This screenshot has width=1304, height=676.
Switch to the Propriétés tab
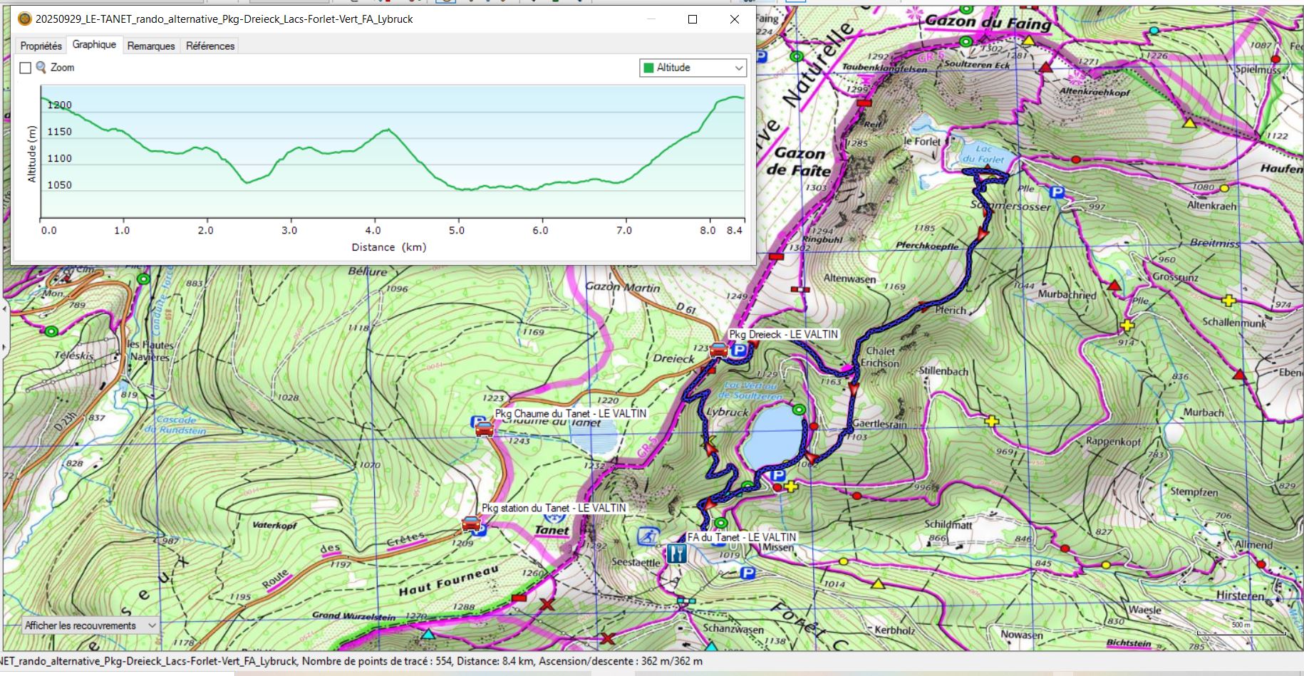(41, 46)
